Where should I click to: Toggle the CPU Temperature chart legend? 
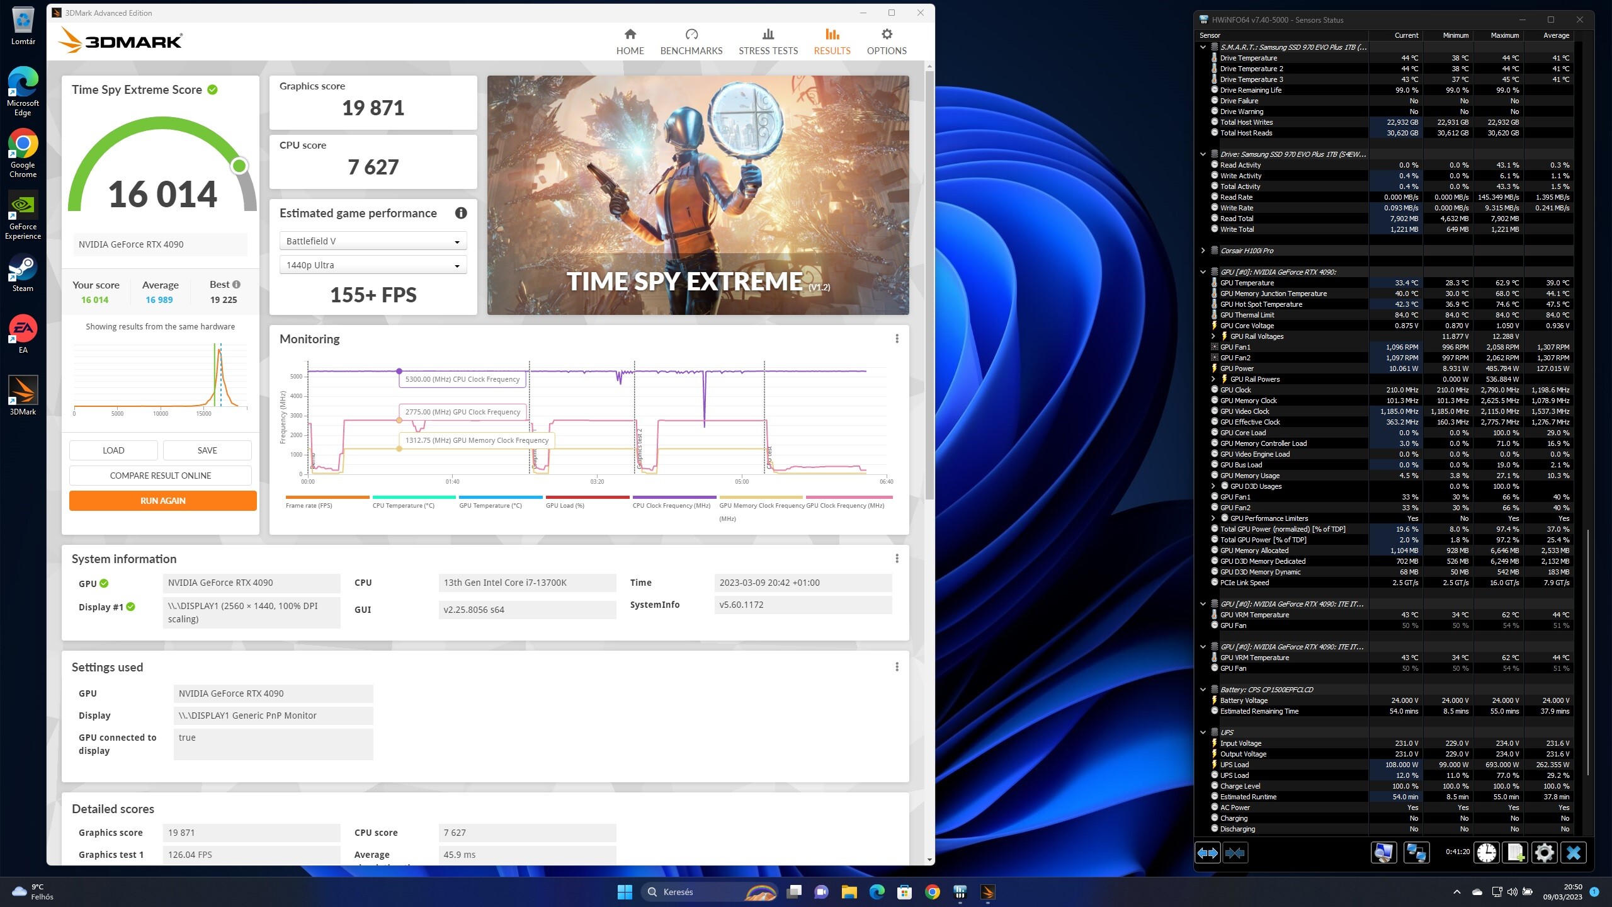[x=414, y=502]
